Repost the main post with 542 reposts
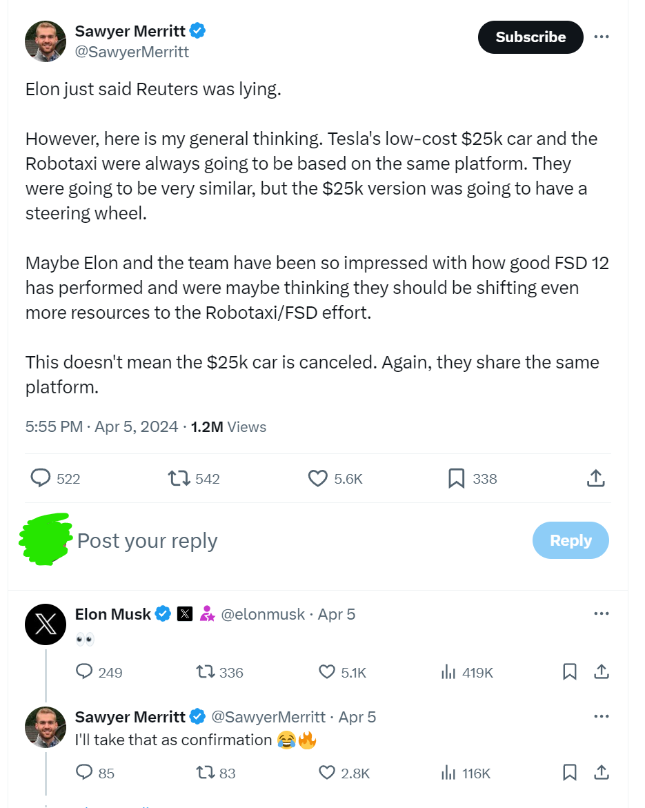 179,478
